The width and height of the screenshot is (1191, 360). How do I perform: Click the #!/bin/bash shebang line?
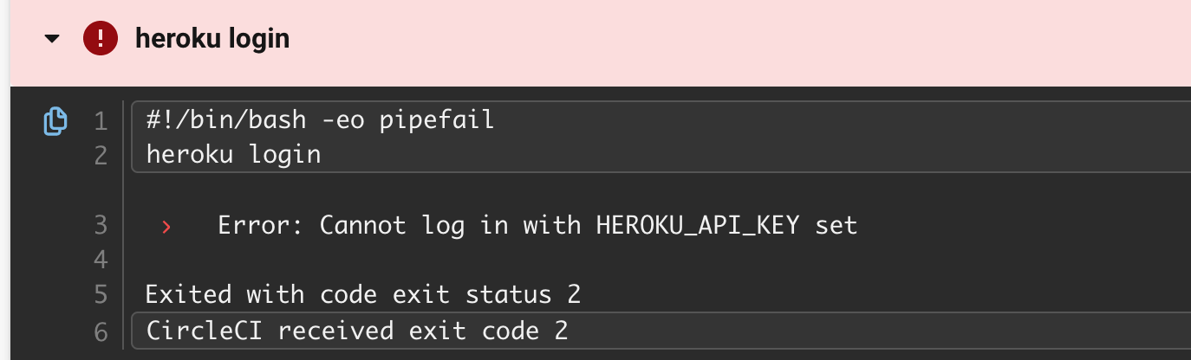coord(320,119)
